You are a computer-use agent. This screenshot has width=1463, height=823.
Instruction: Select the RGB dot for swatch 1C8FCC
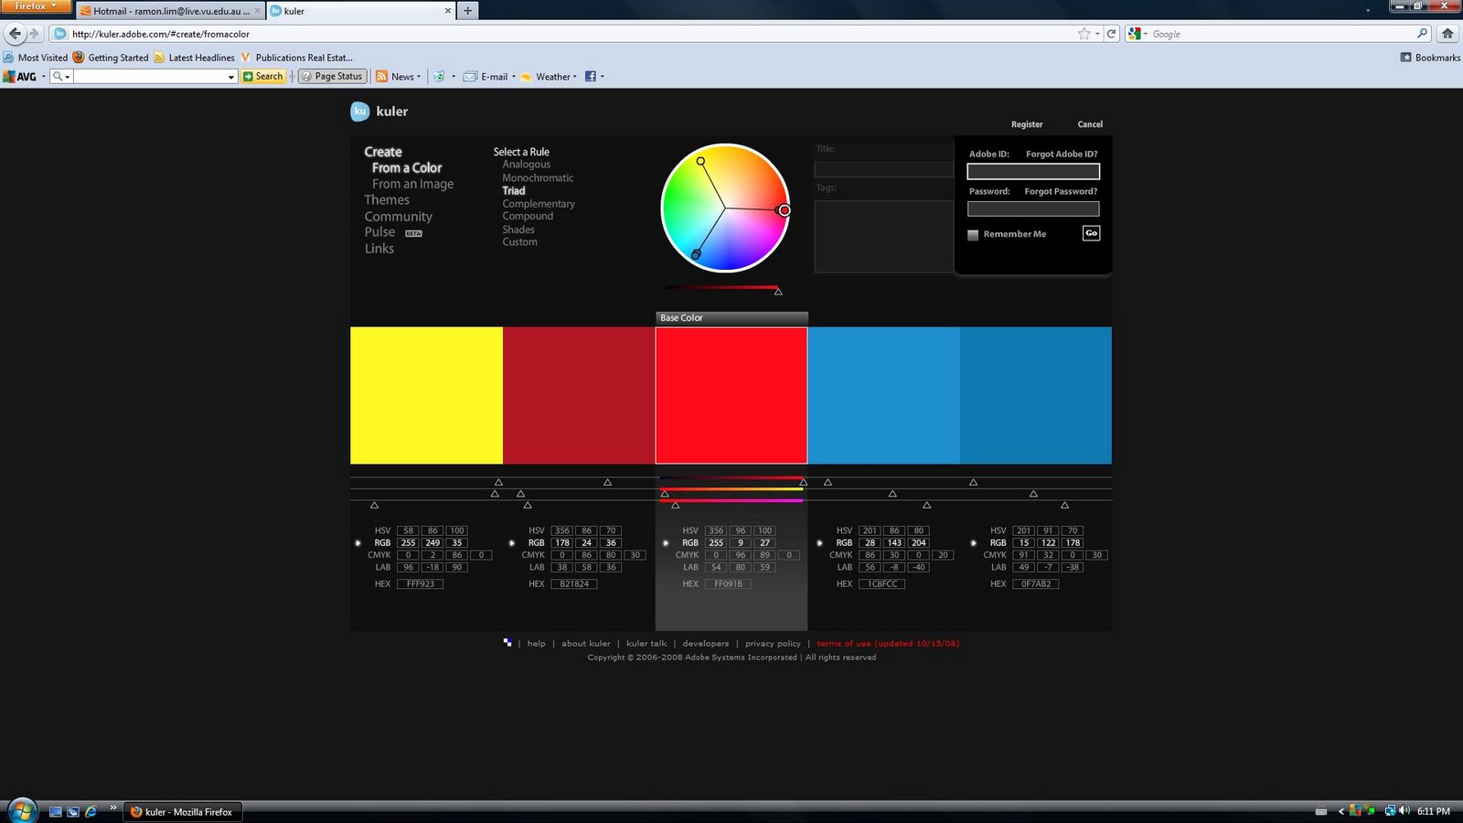(819, 543)
